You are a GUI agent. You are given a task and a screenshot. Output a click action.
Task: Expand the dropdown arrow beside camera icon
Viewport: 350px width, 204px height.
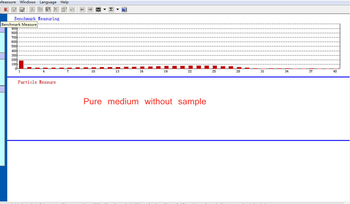pos(104,9)
